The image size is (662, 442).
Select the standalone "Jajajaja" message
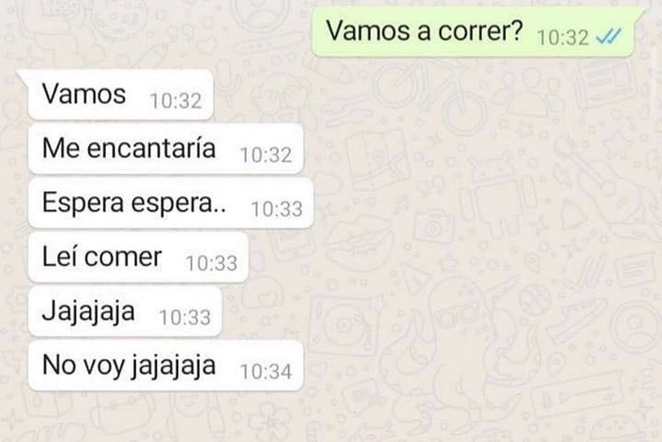125,311
